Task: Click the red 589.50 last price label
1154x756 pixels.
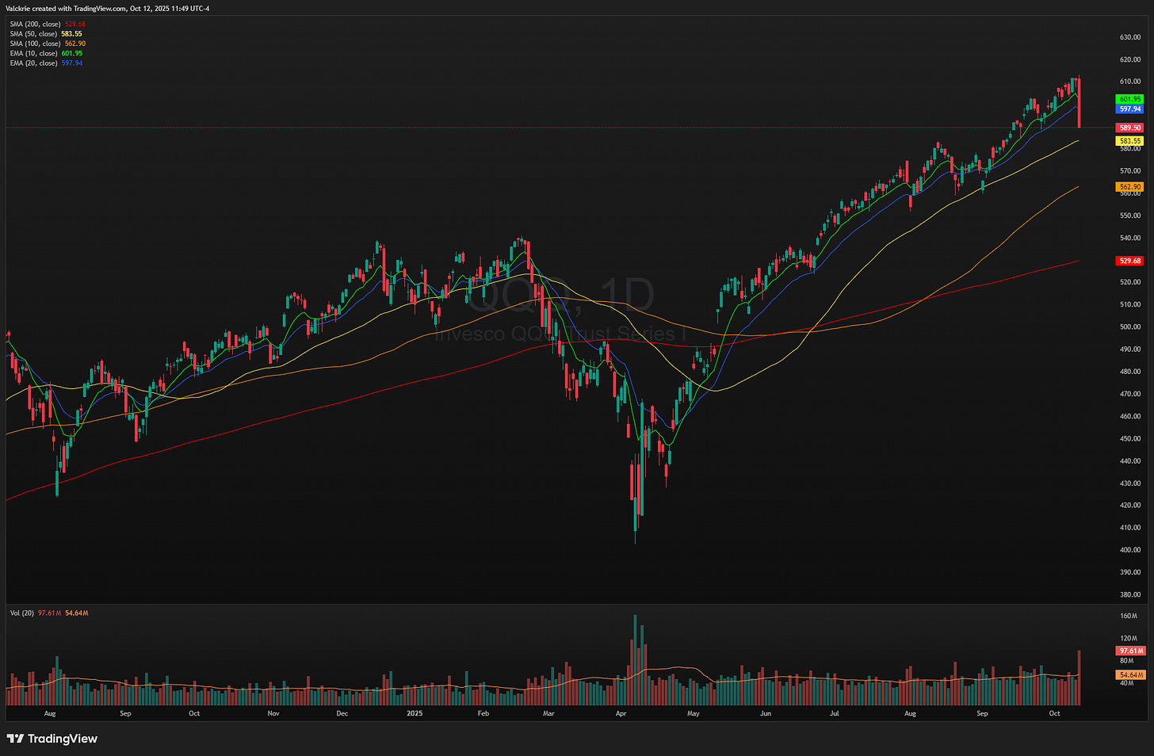Action: coord(1129,128)
